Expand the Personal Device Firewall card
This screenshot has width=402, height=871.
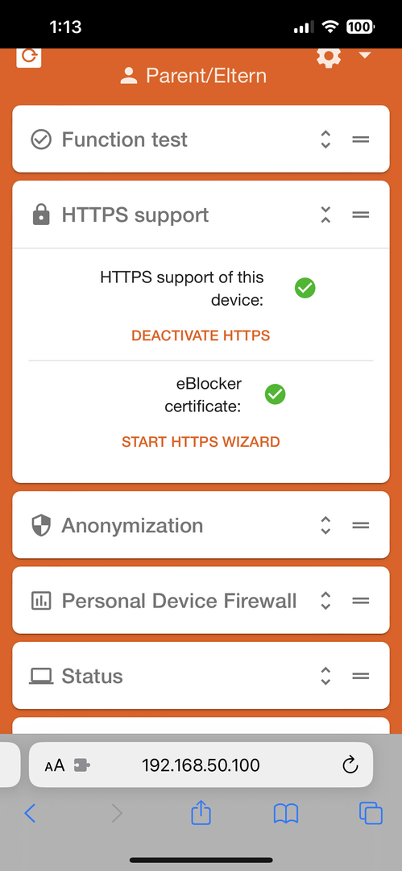pos(326,601)
